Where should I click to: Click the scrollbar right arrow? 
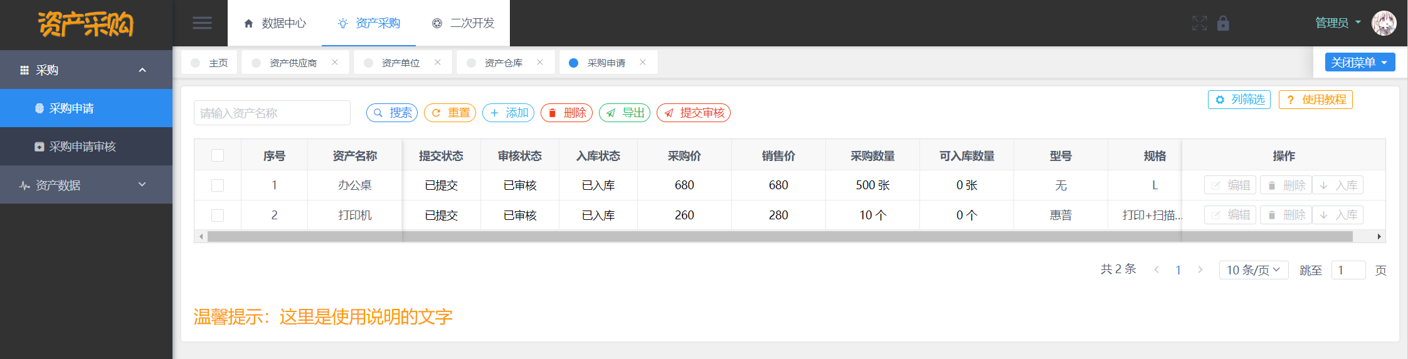point(1379,237)
